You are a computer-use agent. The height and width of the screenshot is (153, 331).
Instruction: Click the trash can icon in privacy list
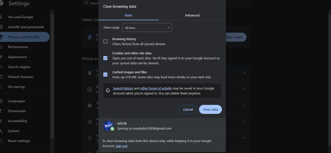tap(90, 73)
